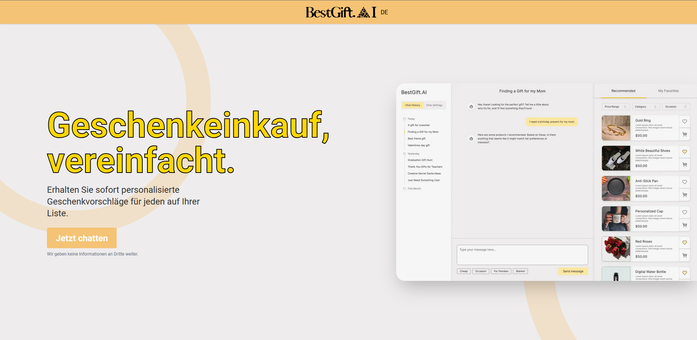Favorite the Personalized Cup
Viewport: 697px width, 340px height.
(x=685, y=212)
